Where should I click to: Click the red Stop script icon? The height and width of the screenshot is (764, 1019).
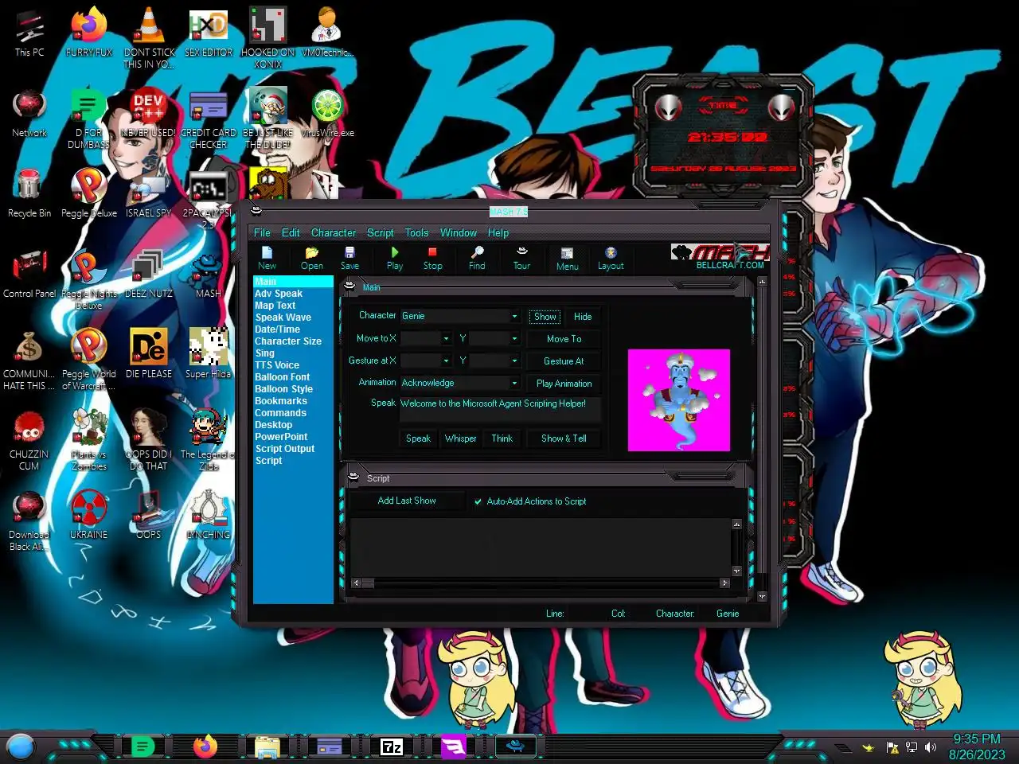click(x=432, y=259)
